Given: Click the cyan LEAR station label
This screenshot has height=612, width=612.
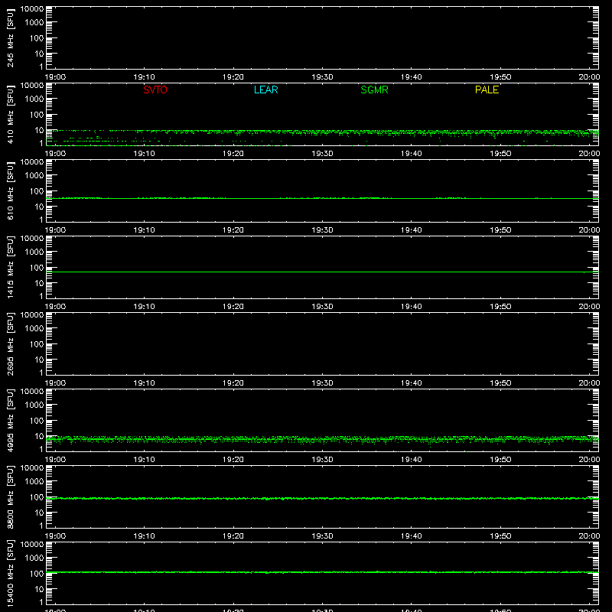Looking at the screenshot, I should pos(265,90).
